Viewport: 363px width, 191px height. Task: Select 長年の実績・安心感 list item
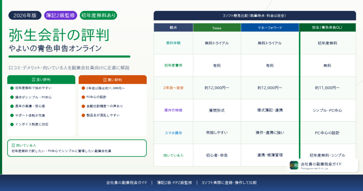28,106
